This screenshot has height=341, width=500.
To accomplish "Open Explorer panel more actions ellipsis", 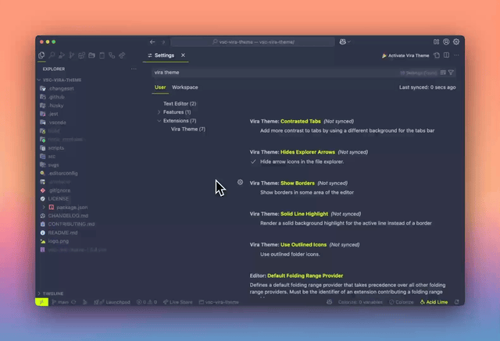I will [x=134, y=69].
